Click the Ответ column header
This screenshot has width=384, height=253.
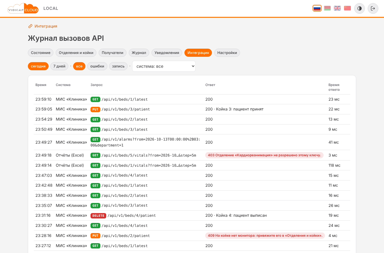(x=210, y=85)
